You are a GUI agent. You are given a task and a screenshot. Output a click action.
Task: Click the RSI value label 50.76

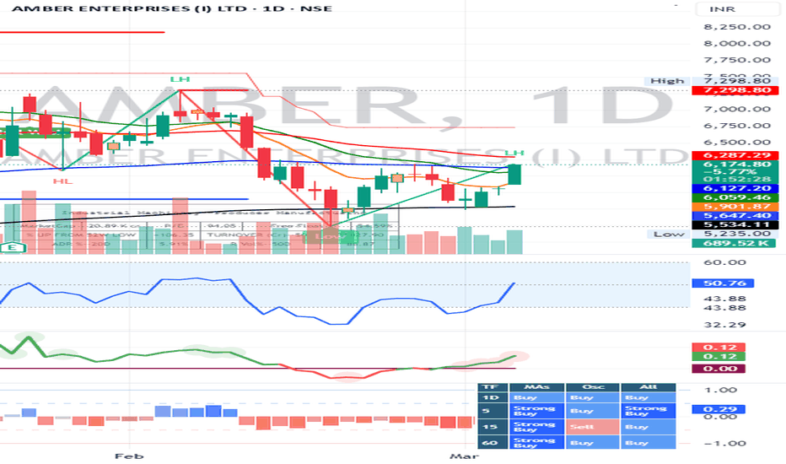pyautogui.click(x=723, y=283)
